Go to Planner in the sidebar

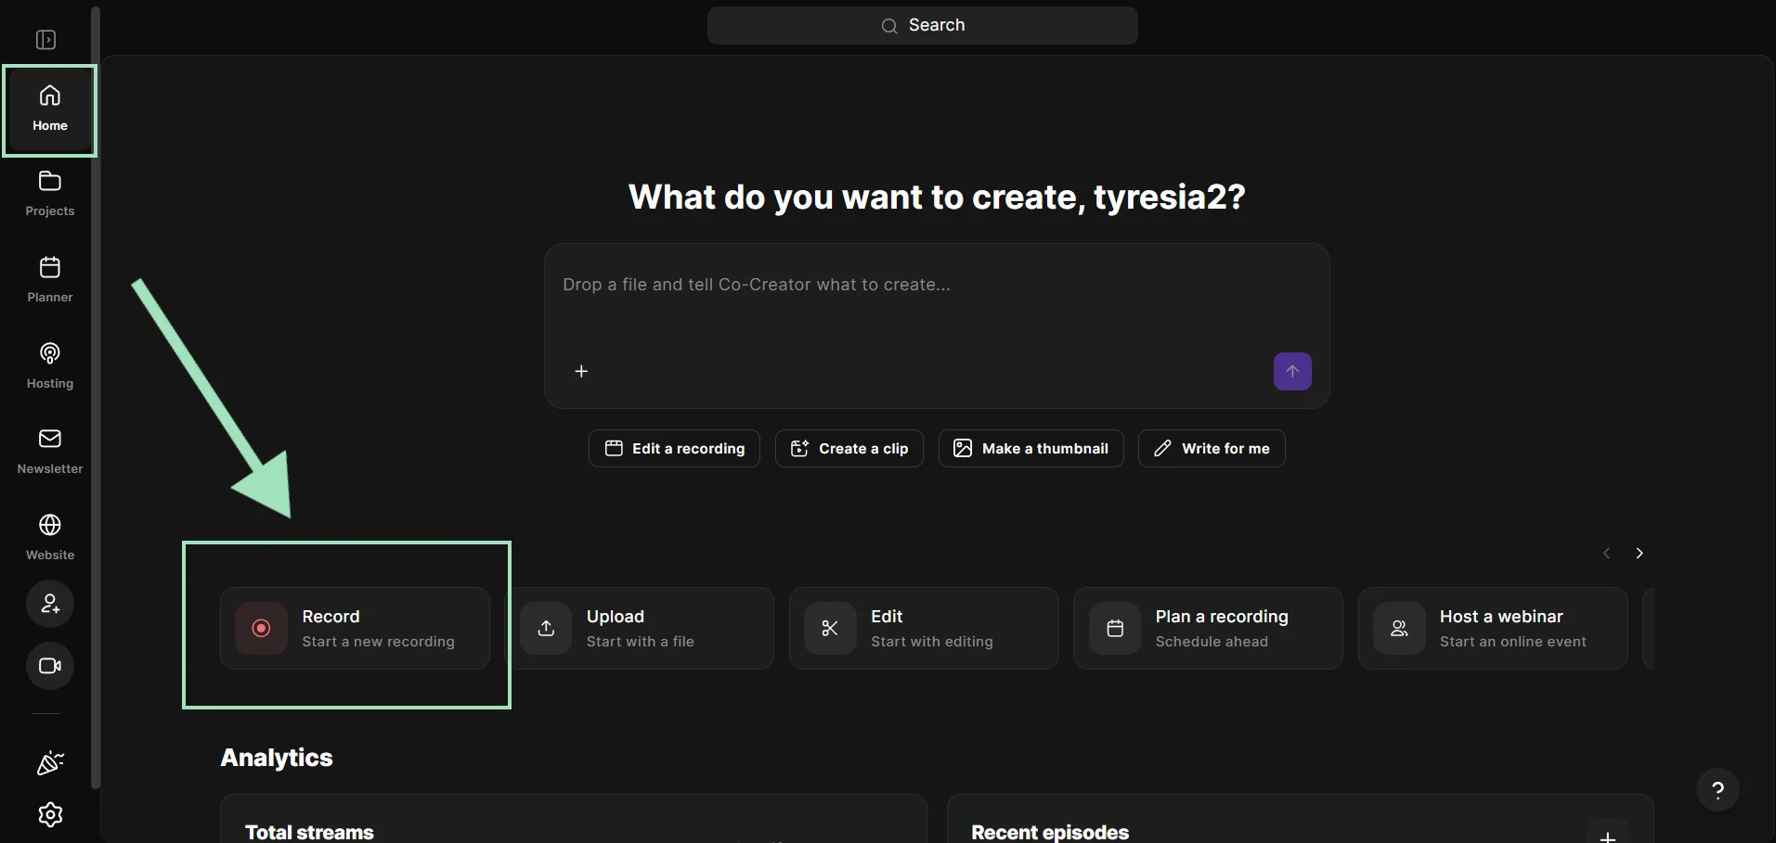pyautogui.click(x=50, y=280)
